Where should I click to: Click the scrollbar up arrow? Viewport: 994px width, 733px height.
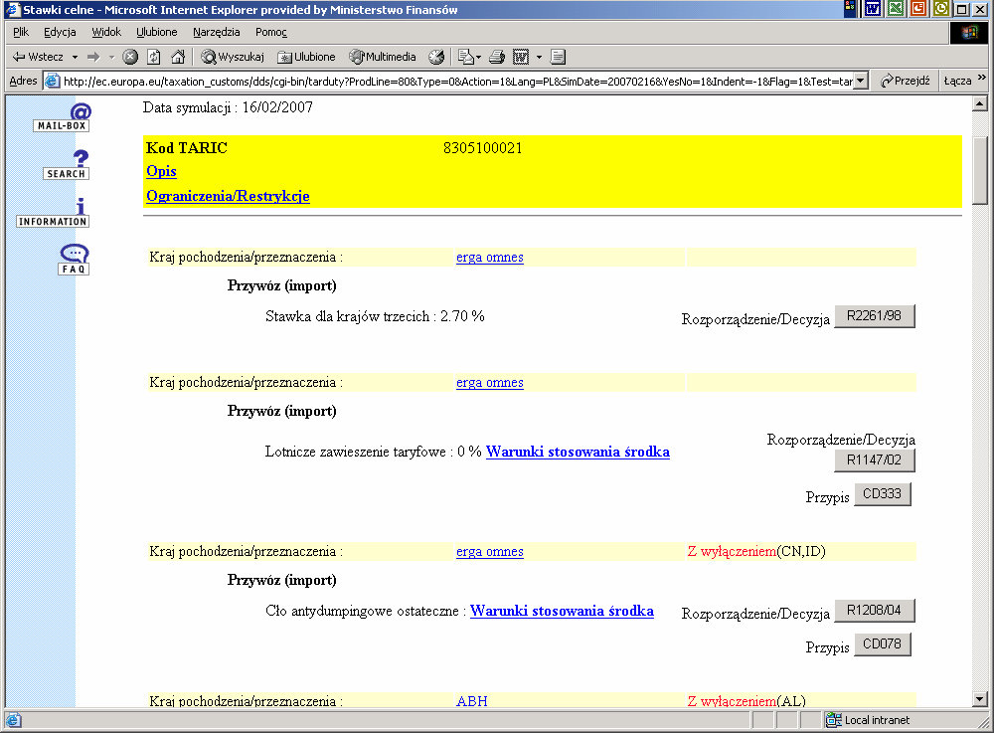[x=980, y=102]
